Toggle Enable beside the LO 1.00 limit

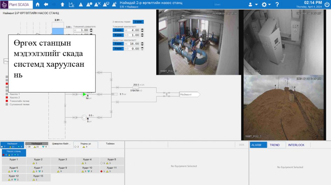[118, 35]
